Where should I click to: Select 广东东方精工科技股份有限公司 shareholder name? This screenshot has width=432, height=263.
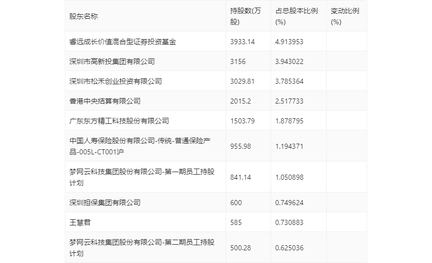(119, 121)
